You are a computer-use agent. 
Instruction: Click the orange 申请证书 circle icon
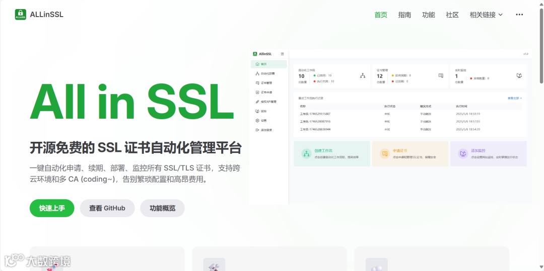385,154
